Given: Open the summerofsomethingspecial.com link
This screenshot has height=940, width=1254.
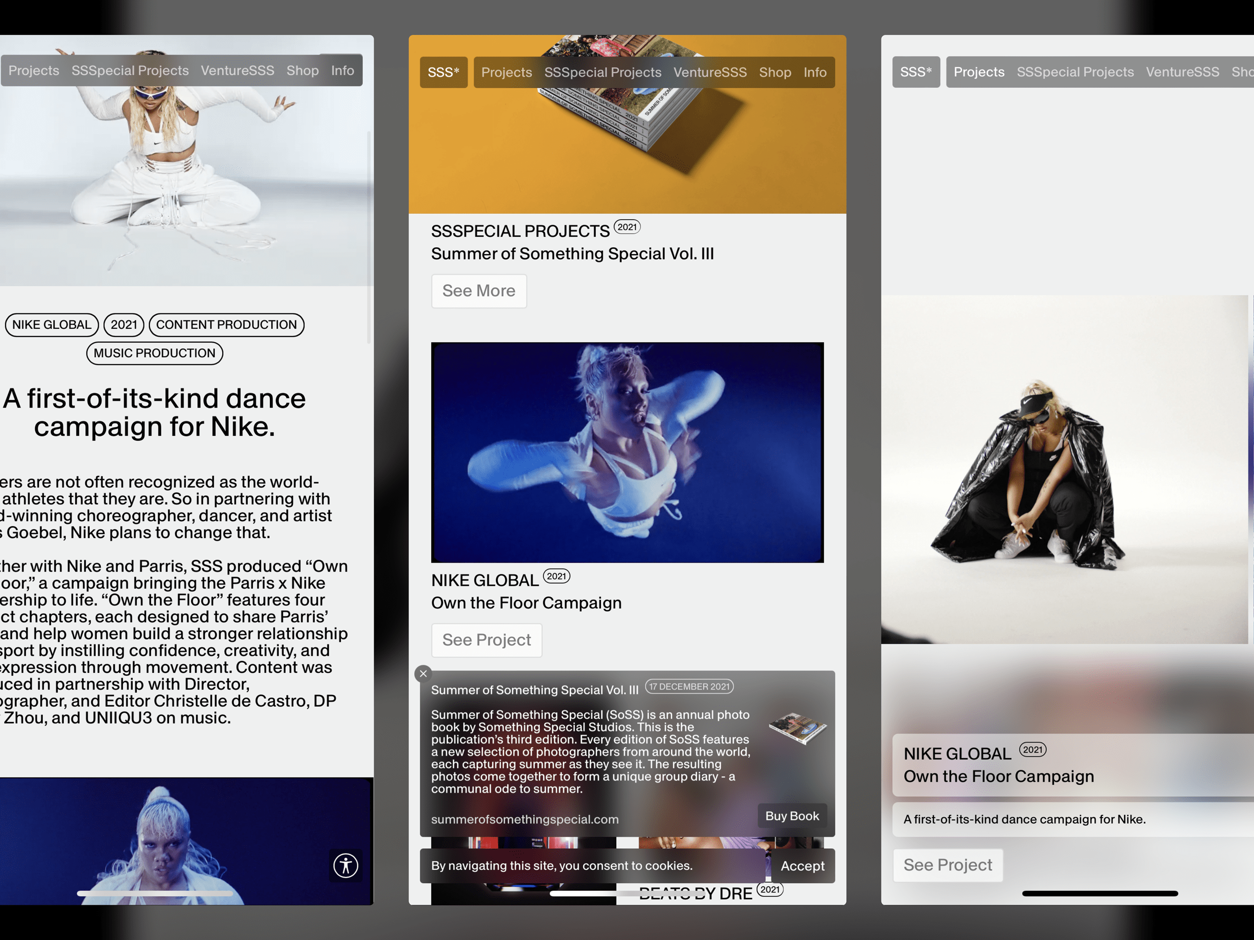Looking at the screenshot, I should pyautogui.click(x=524, y=819).
